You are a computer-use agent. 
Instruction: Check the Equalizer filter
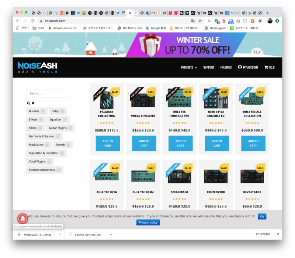pyautogui.click(x=65, y=119)
